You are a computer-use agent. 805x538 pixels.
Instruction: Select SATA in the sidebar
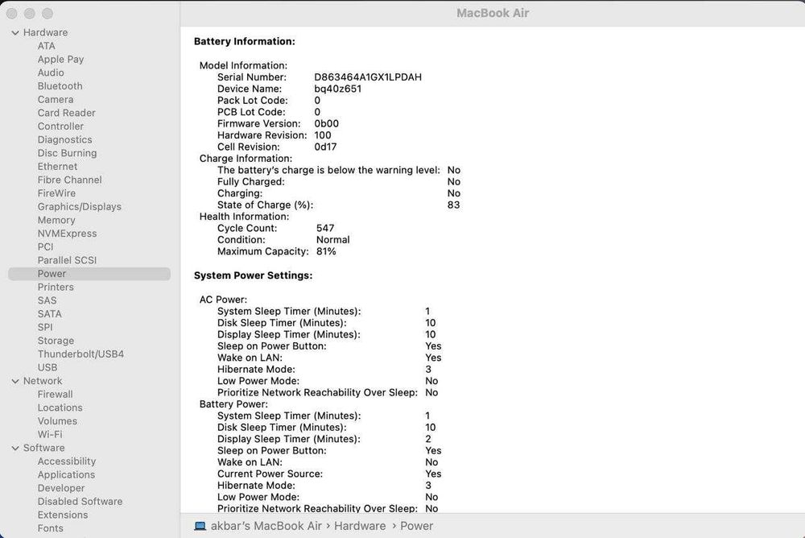coord(49,313)
